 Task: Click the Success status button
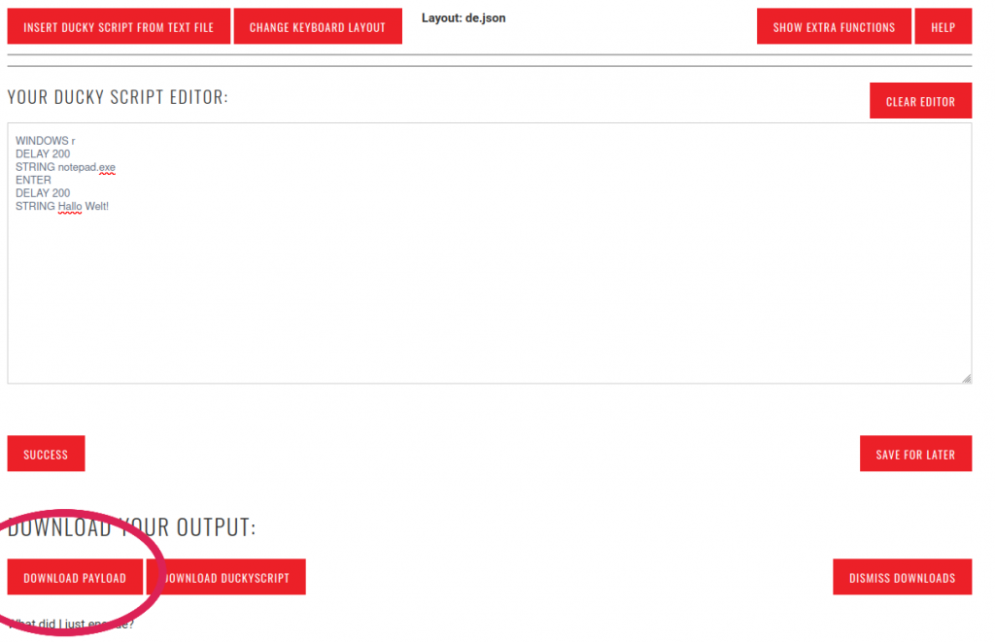(46, 454)
